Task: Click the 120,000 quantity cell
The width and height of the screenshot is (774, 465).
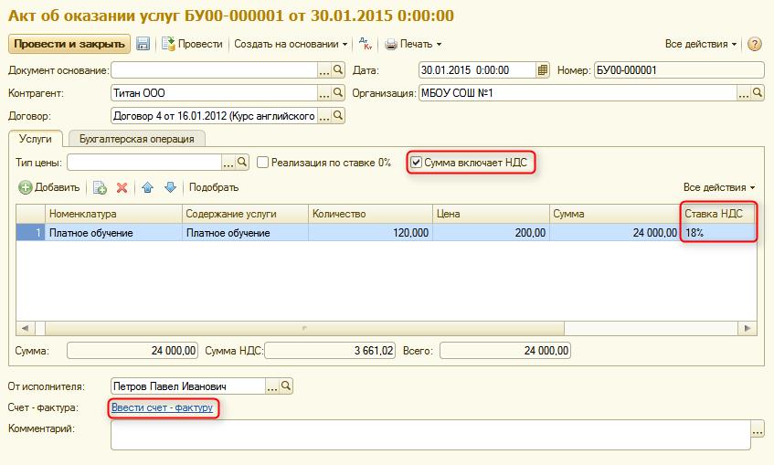Action: point(370,232)
